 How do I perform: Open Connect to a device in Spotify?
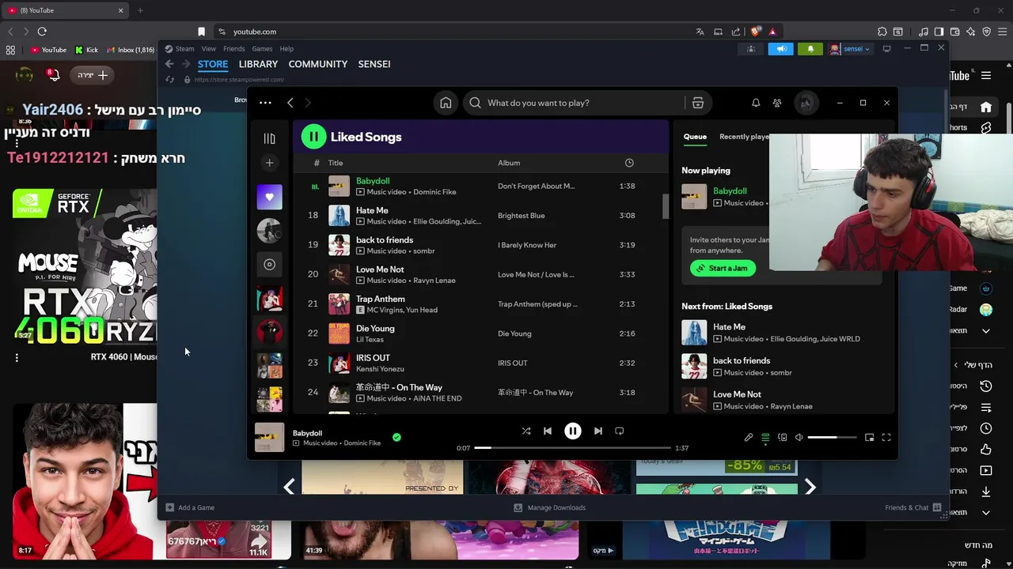(x=782, y=437)
